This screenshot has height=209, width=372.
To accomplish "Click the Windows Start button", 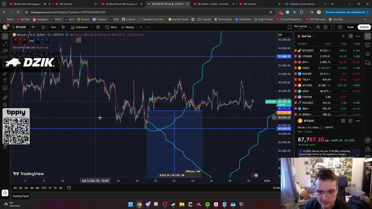I will pos(131,204).
